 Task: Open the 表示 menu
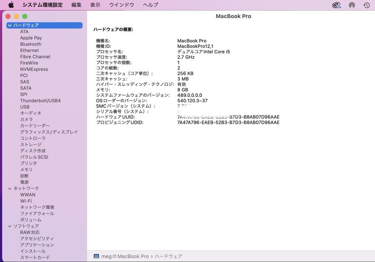pyautogui.click(x=95, y=5)
